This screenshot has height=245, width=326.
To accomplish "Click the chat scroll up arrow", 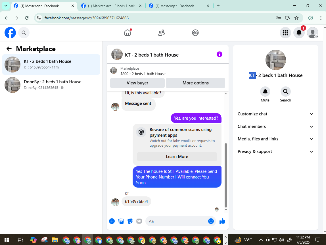I will (x=226, y=94).
